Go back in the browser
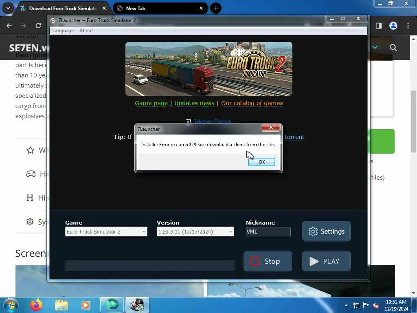 click(x=9, y=26)
